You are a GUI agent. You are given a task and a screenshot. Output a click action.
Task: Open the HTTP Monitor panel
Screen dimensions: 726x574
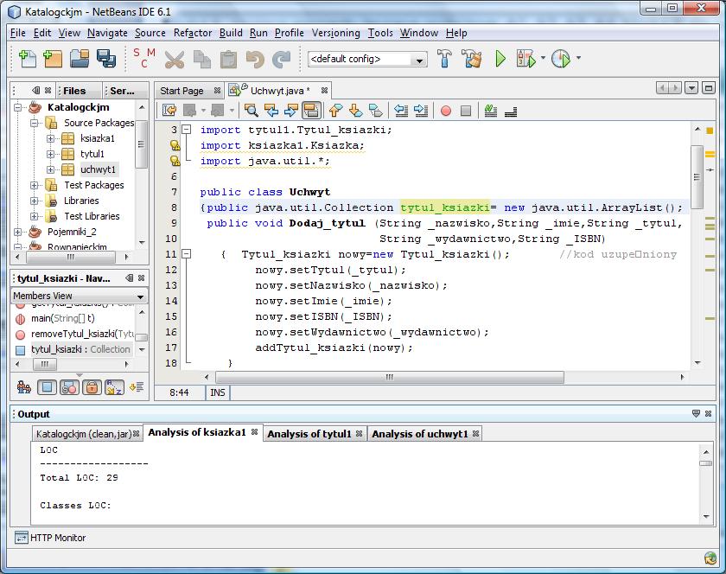[x=50, y=538]
